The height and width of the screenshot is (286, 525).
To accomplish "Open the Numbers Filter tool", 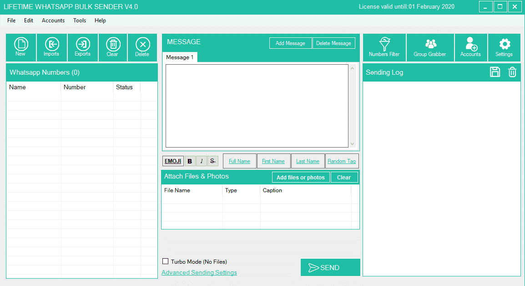I will tap(384, 47).
